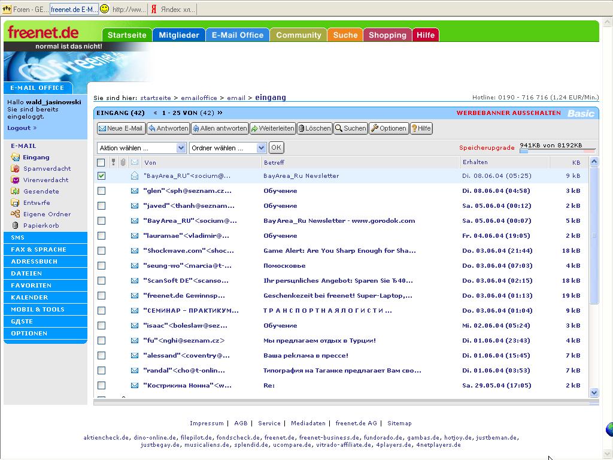Click the envelope icon for the "seung-wo" email
Screen dimensions: 613x460
point(135,265)
